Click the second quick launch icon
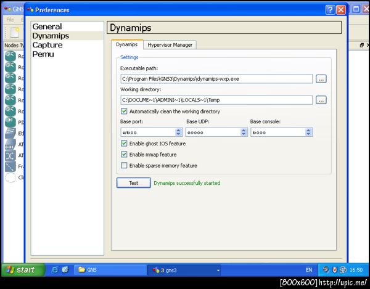 click(x=65, y=270)
